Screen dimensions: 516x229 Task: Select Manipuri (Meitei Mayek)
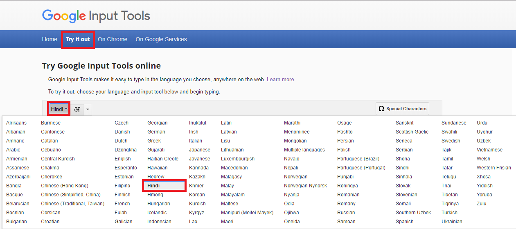(247, 212)
